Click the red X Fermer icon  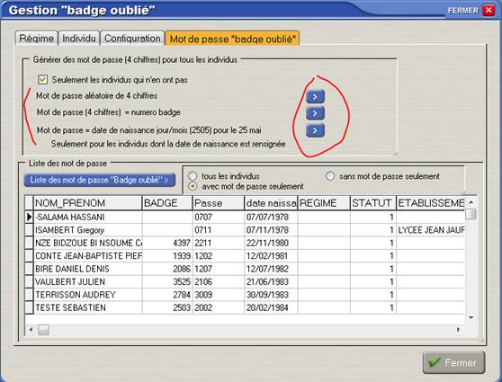[x=489, y=10]
